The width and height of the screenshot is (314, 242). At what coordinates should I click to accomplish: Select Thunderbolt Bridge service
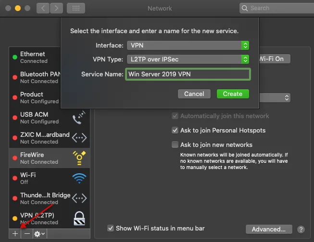50,198
